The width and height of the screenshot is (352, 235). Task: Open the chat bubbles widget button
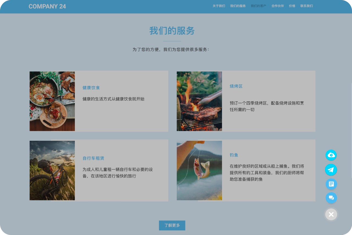(331, 198)
